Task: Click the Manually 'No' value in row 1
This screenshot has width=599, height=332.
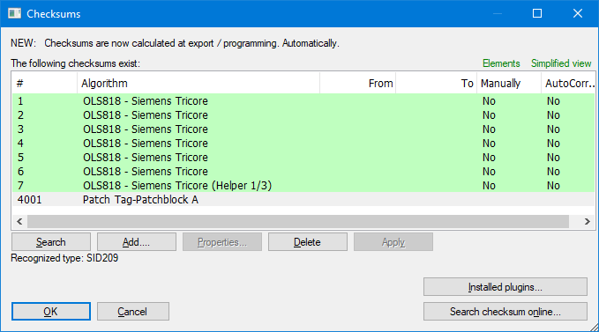Action: 489,101
